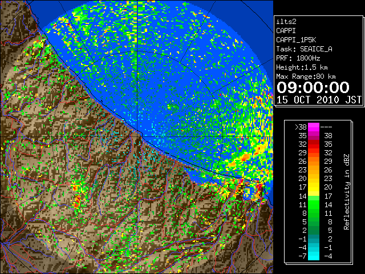Select the bright green 11 dBZ legend color
Image resolution: width=365 pixels, height=274 pixels.
(314, 204)
